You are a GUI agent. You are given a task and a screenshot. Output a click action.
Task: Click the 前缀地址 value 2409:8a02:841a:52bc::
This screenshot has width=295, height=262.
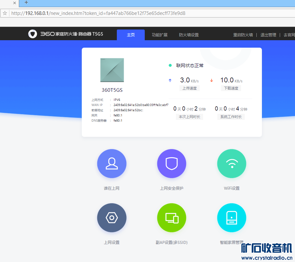(128, 110)
